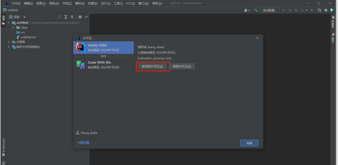Open the 构建(B) menu

pyautogui.click(x=93, y=3)
